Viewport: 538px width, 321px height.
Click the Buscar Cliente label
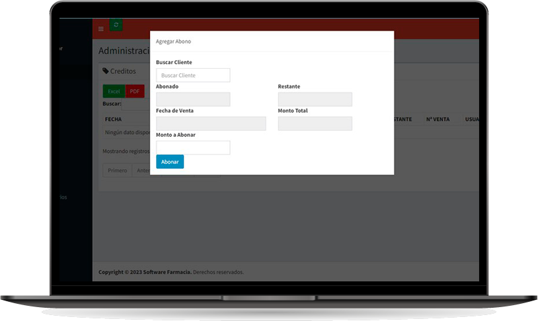(x=174, y=62)
